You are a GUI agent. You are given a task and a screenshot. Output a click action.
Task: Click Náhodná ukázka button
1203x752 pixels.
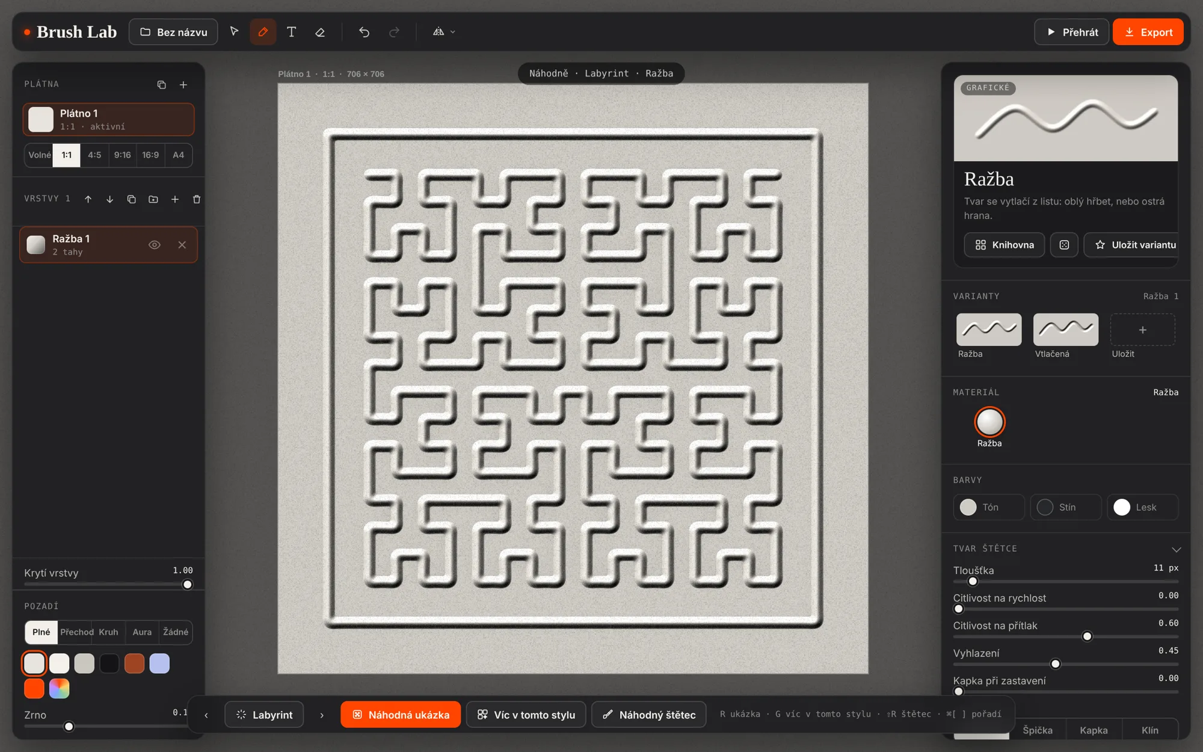coord(401,715)
